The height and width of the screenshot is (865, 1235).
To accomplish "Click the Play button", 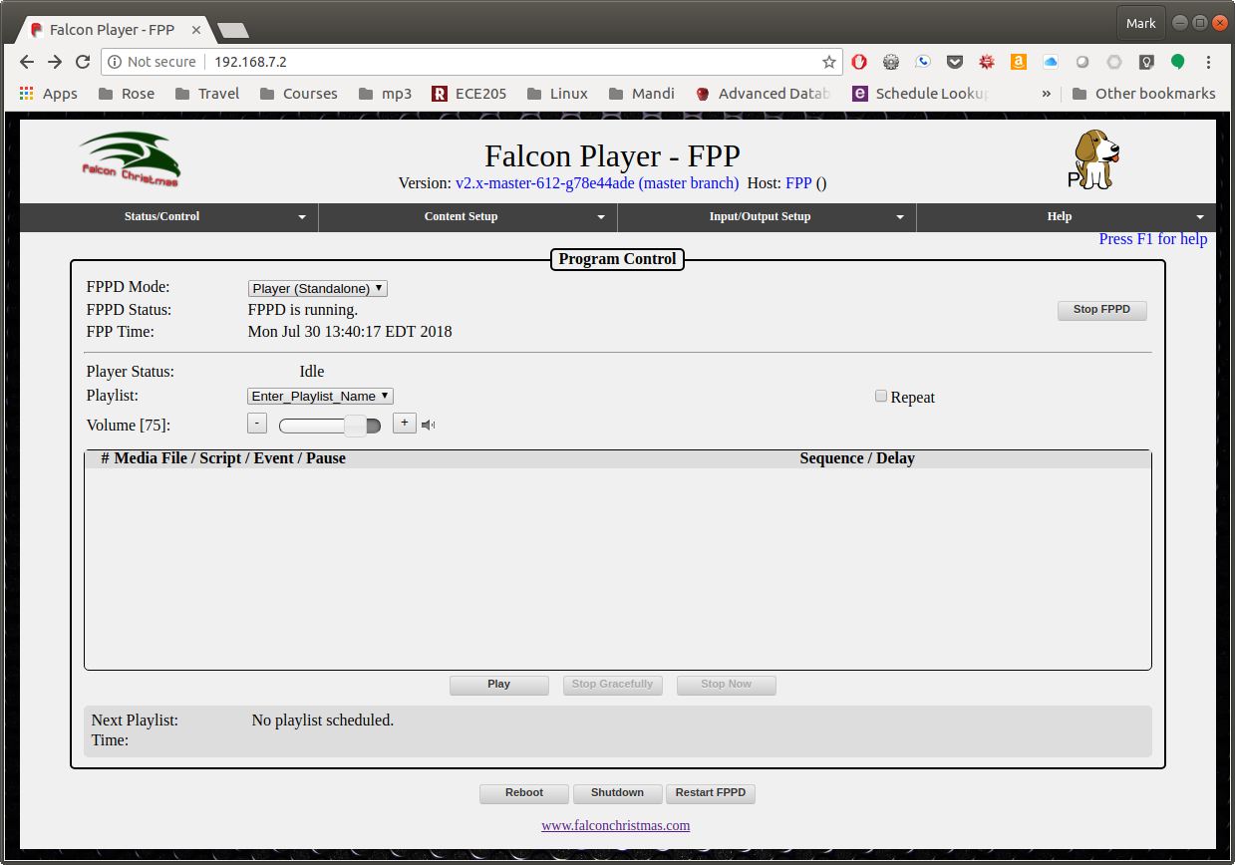I will 498,685.
